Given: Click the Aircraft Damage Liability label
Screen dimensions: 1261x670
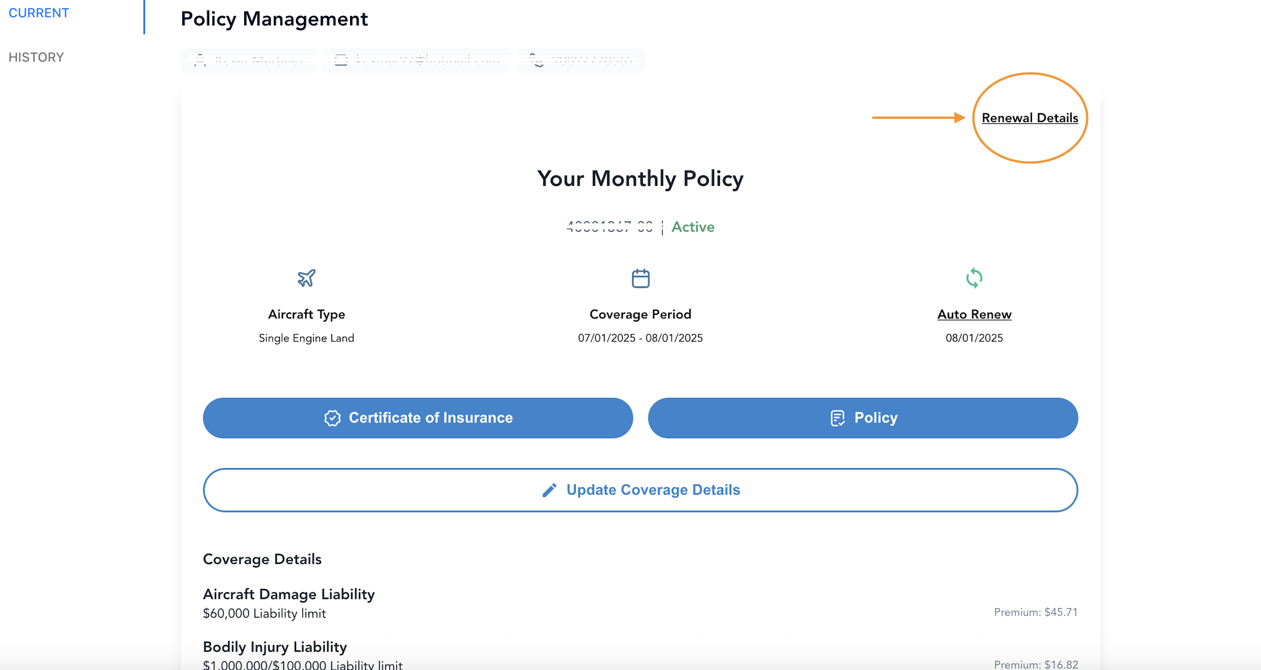Looking at the screenshot, I should pos(289,594).
